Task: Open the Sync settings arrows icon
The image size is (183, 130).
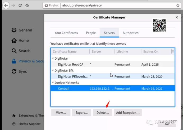Action: pyautogui.click(x=14, y=71)
